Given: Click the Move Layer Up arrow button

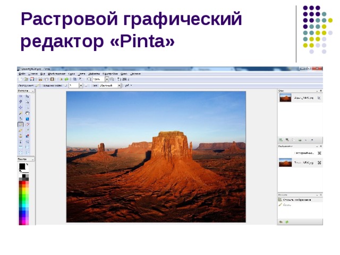Looking at the screenshot, I should (312, 140).
